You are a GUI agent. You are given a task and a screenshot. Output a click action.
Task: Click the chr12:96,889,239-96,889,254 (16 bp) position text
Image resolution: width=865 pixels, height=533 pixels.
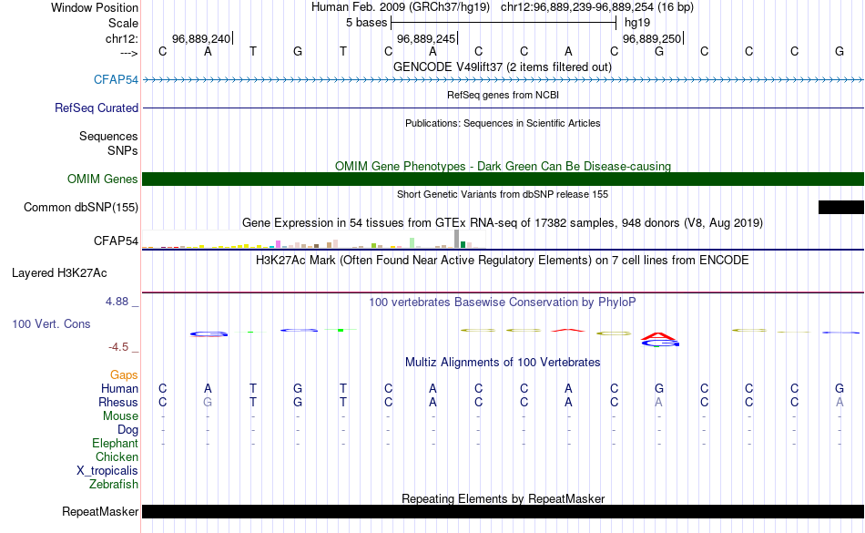coord(597,7)
